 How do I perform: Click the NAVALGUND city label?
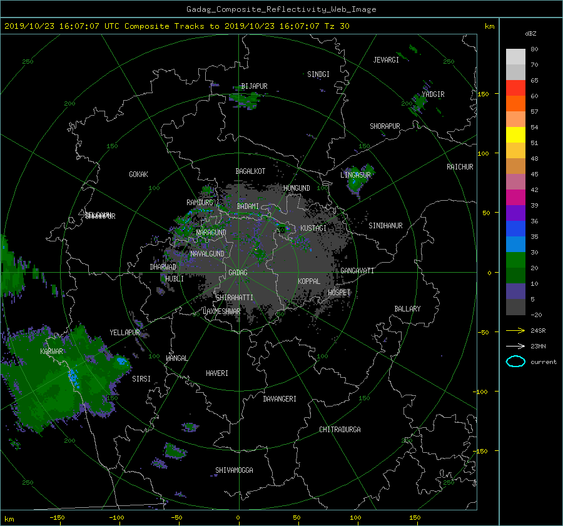coord(207,254)
